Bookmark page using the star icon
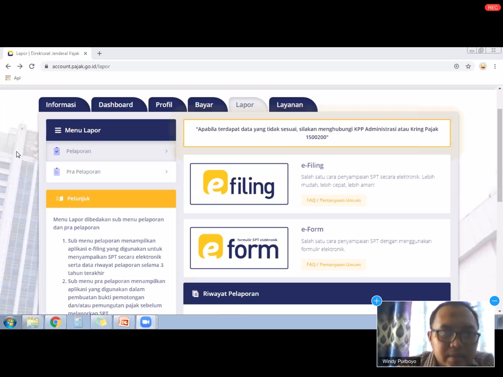 (x=468, y=66)
